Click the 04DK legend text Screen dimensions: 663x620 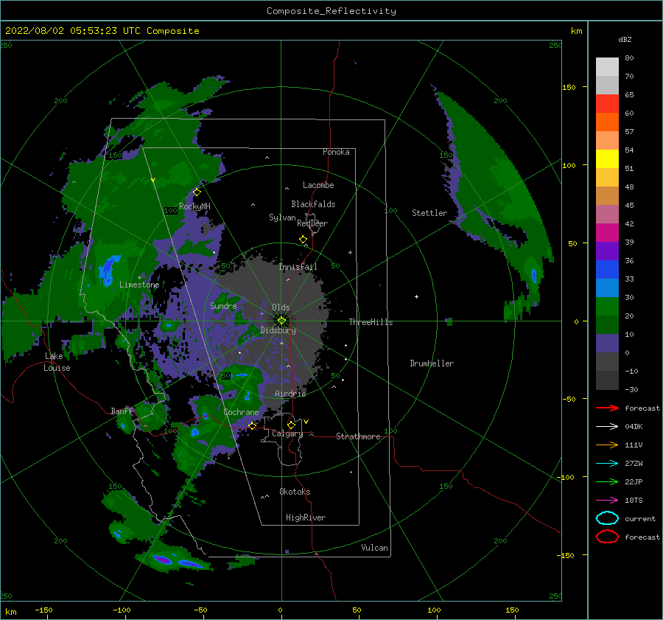tap(634, 427)
